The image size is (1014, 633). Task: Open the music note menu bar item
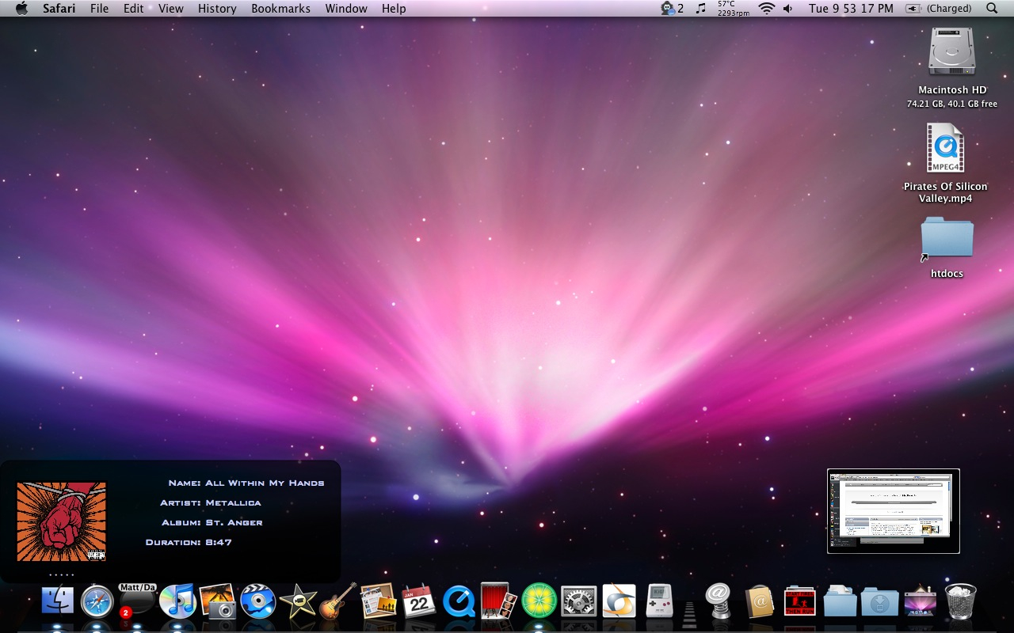pyautogui.click(x=700, y=8)
